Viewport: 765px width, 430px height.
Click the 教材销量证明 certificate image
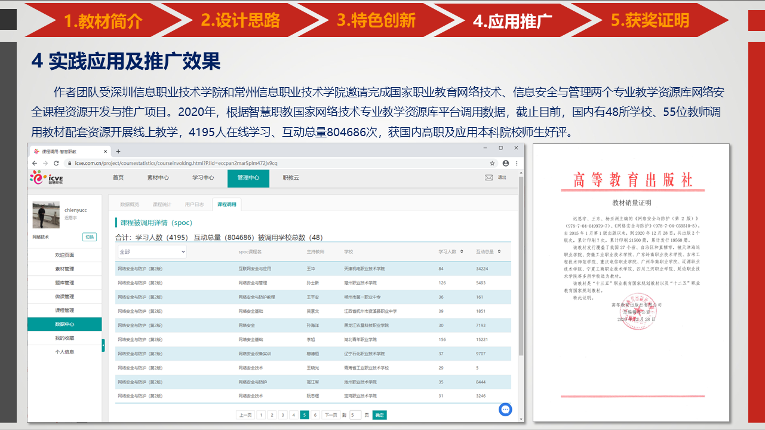pos(631,283)
